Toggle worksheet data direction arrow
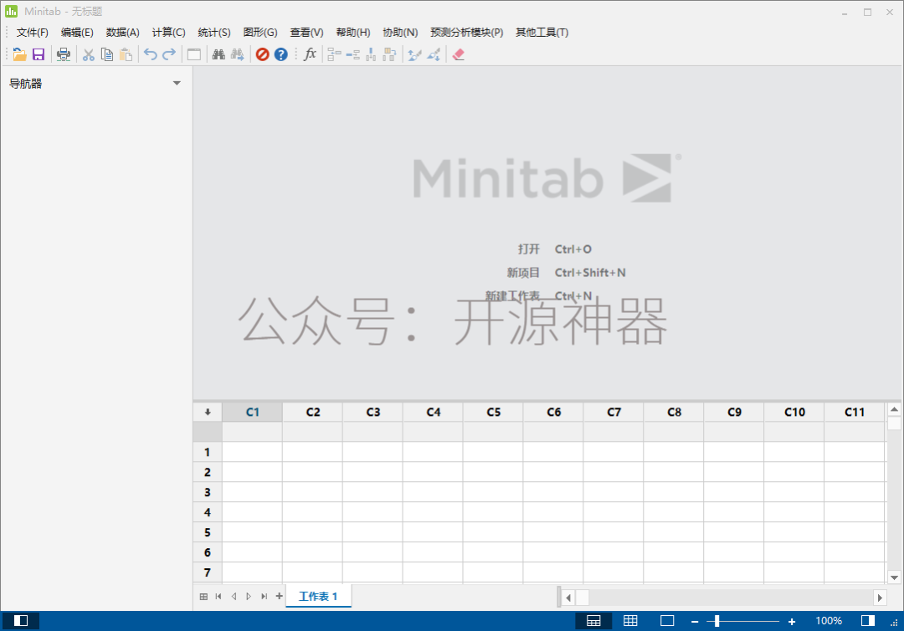Screen dimensions: 904x631 (x=208, y=412)
